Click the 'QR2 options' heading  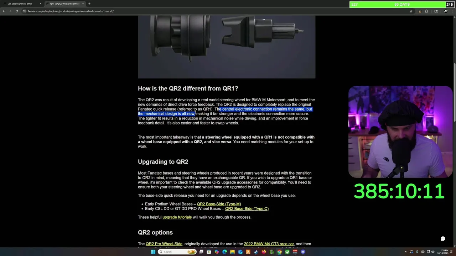[x=155, y=233]
